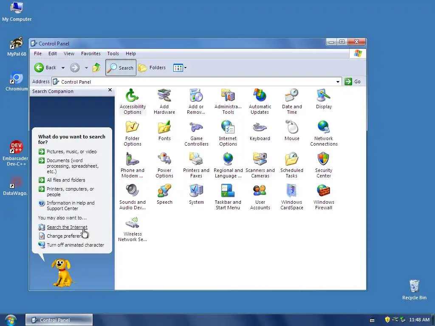Open Scanners and Cameras icon
The width and height of the screenshot is (435, 326).
260,165
